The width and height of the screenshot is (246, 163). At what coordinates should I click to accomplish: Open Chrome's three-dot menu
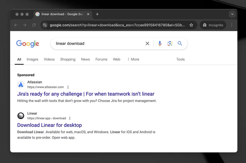tap(232, 25)
